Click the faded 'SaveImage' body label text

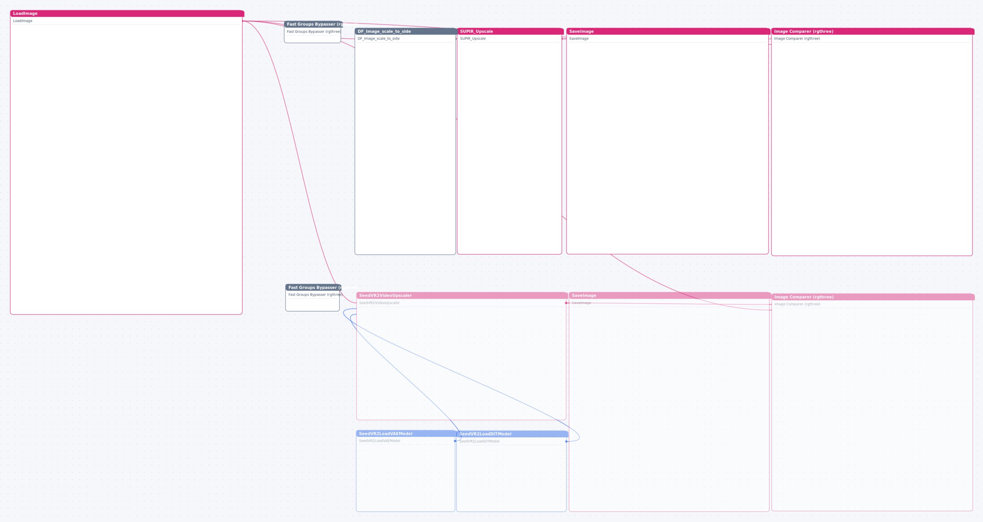(x=581, y=303)
